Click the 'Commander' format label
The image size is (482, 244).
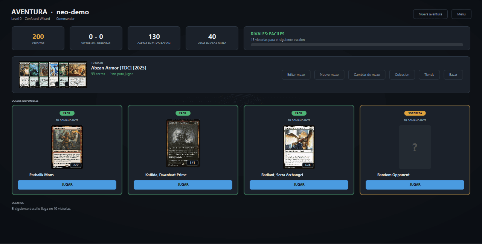[66, 19]
